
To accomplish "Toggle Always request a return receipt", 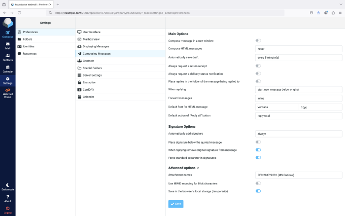I will pos(258,66).
